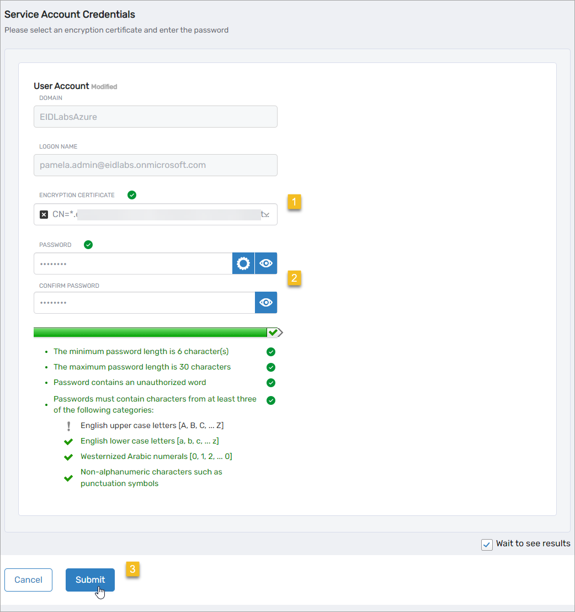Viewport: 575px width, 612px height.
Task: Show the password with the eye icon
Action: click(x=265, y=263)
